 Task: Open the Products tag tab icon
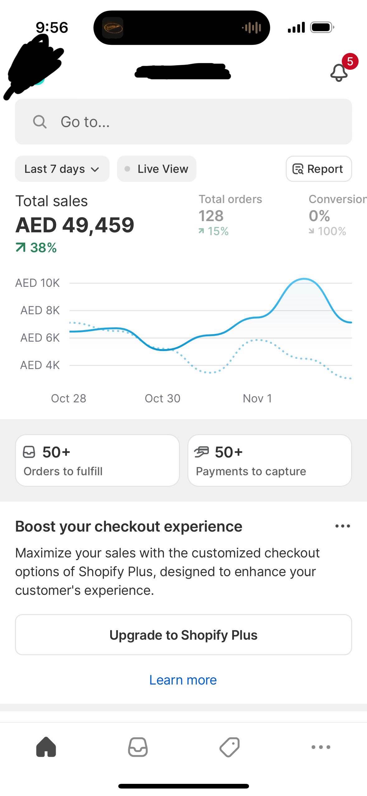229,747
